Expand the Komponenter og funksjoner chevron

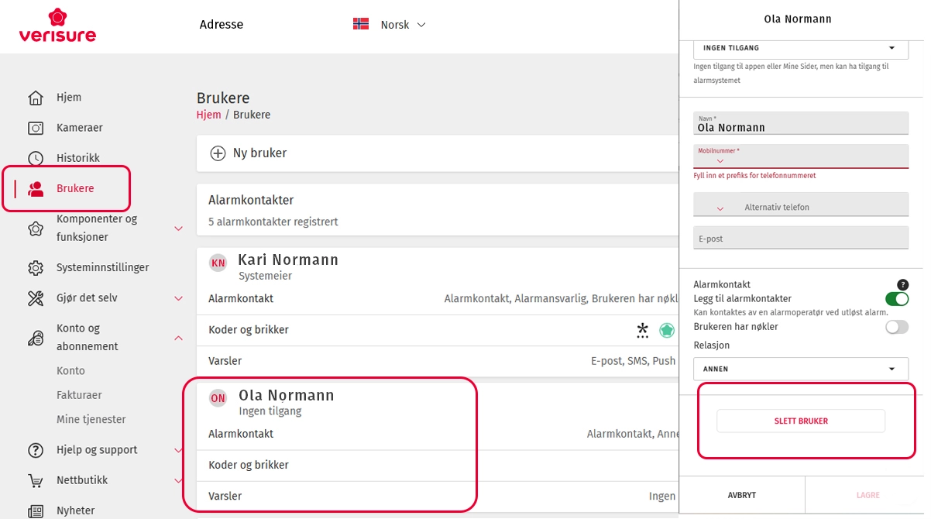[x=178, y=229]
